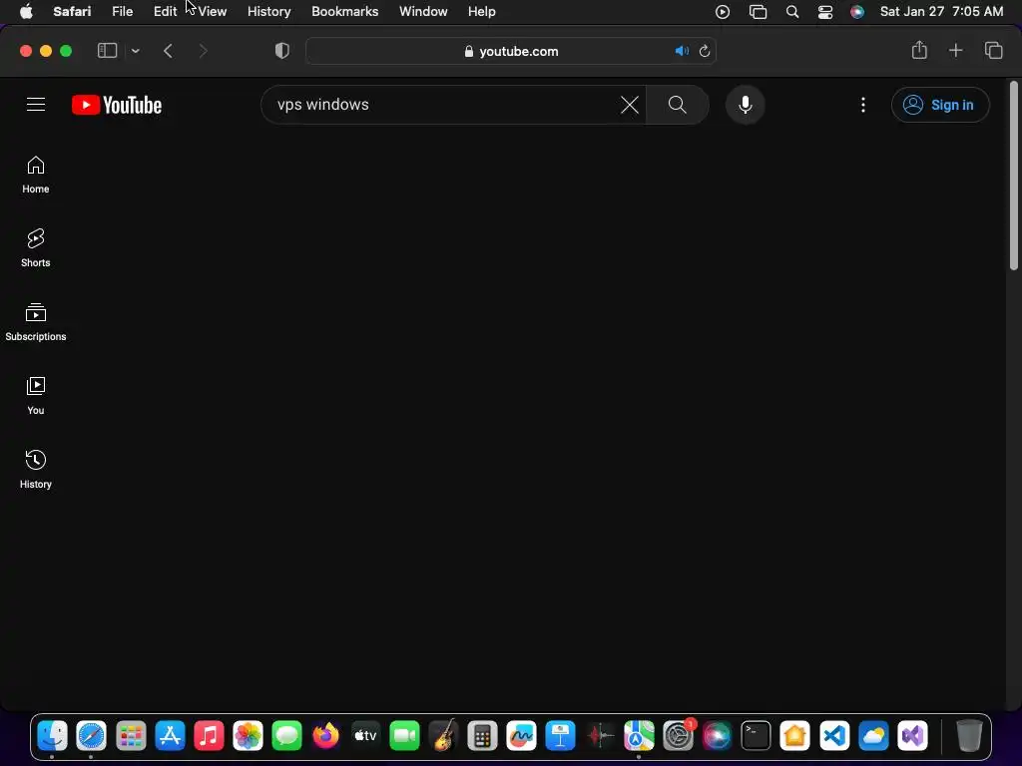Mute the tab audio speaker icon
Screen dimensions: 1022x766
[x=682, y=51]
